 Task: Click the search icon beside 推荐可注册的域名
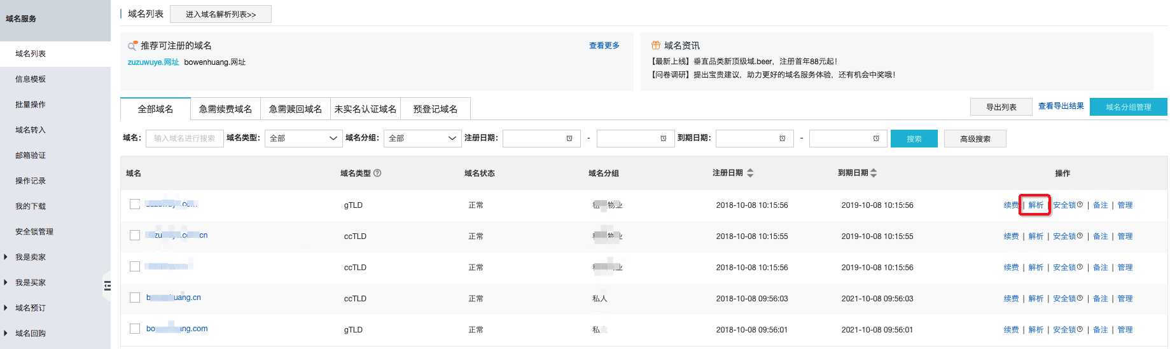point(132,46)
